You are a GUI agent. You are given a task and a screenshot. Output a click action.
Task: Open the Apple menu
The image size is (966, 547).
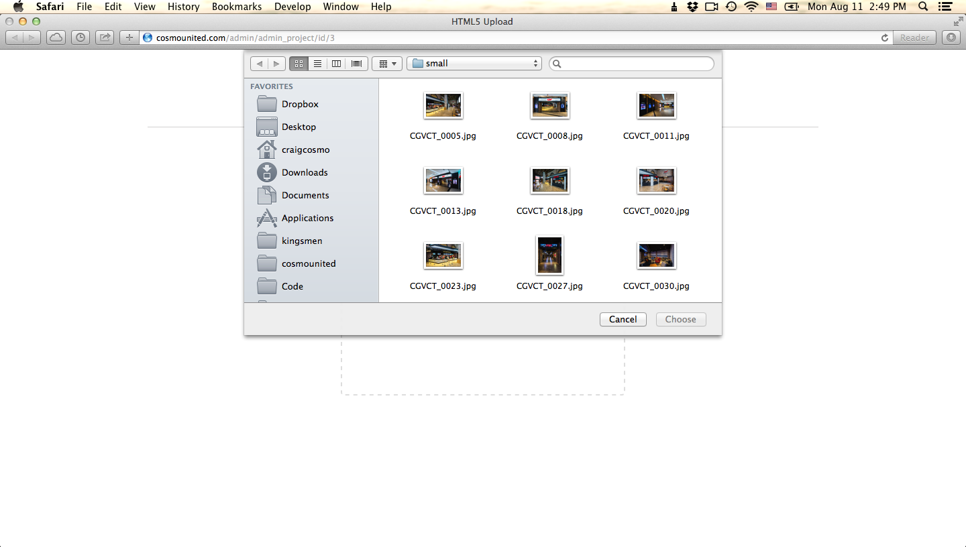18,7
